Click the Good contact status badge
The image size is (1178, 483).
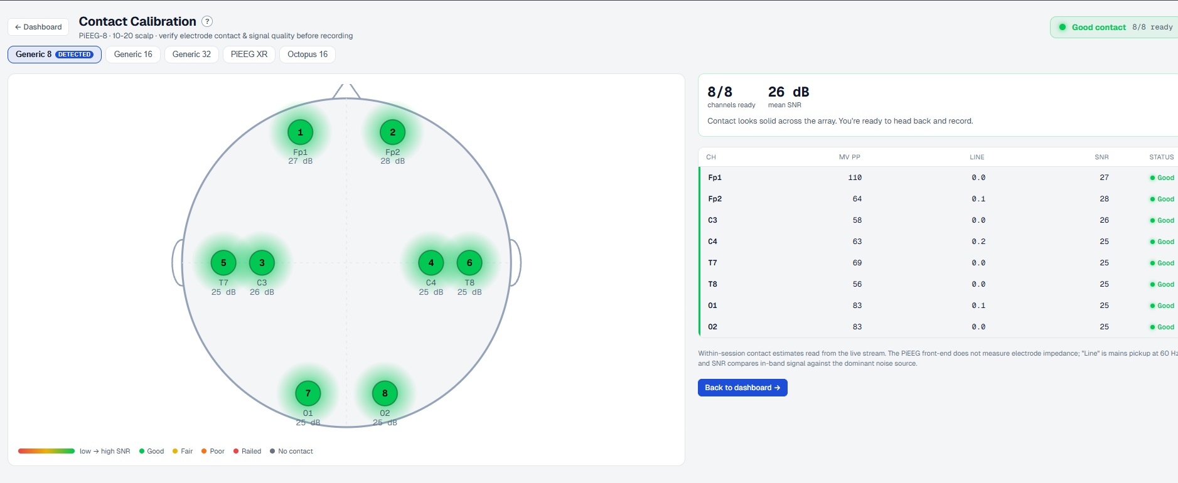click(x=1115, y=27)
